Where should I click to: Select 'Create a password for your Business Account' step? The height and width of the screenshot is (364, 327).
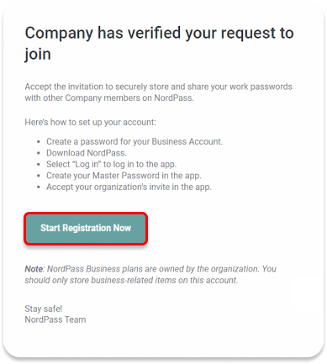tap(134, 142)
